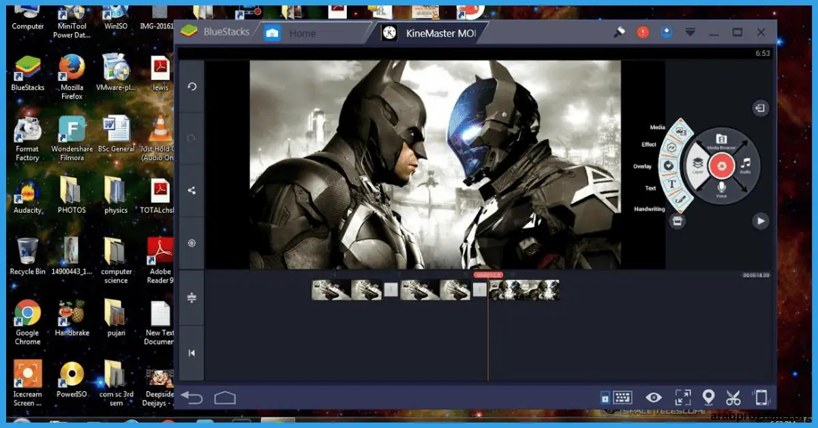Select the first clip in the timeline
Screen dimensions: 818x428
tap(346, 290)
